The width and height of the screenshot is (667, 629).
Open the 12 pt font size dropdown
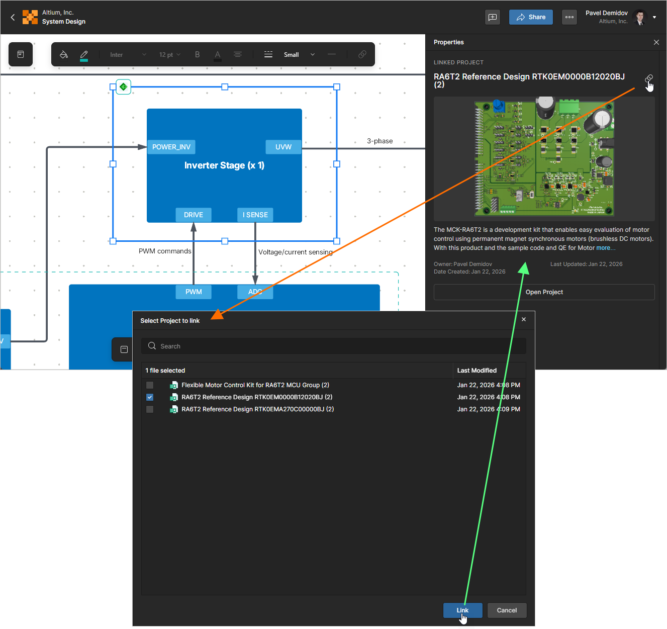[x=170, y=54]
